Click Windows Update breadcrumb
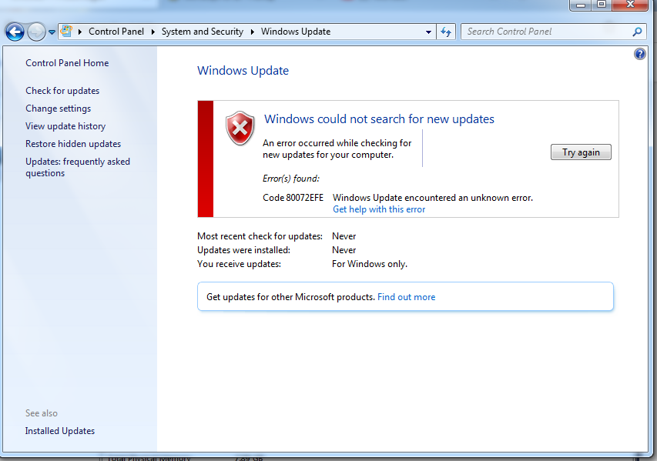657x461 pixels. click(x=296, y=32)
